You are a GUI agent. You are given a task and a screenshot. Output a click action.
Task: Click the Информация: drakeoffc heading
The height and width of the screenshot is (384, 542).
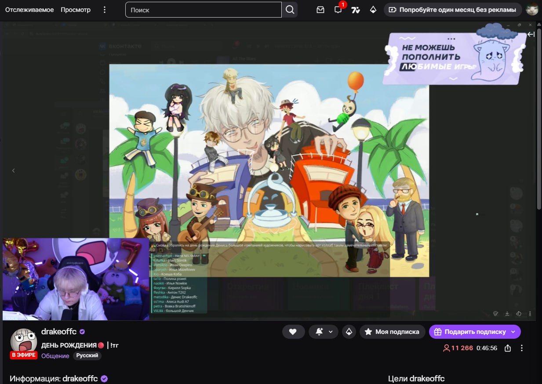[54, 379]
